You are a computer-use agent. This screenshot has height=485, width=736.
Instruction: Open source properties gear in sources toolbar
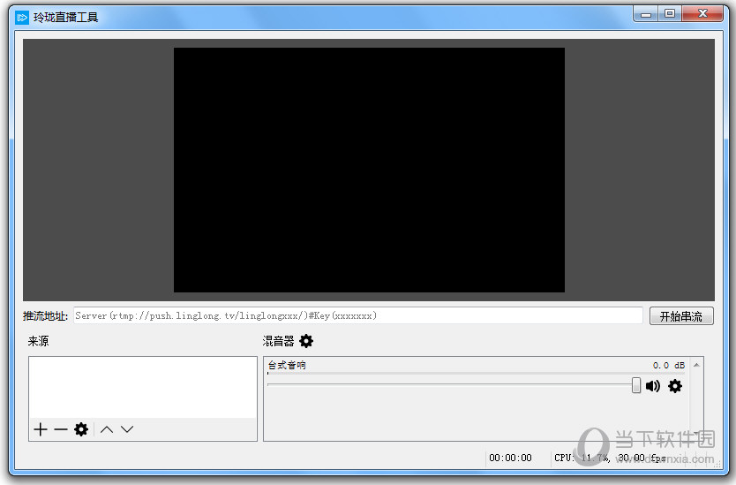click(x=81, y=429)
